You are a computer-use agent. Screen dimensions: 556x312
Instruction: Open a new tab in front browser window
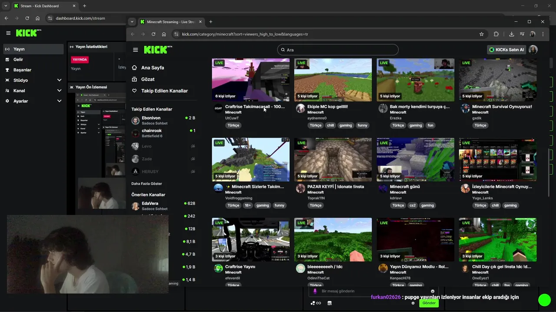click(211, 22)
